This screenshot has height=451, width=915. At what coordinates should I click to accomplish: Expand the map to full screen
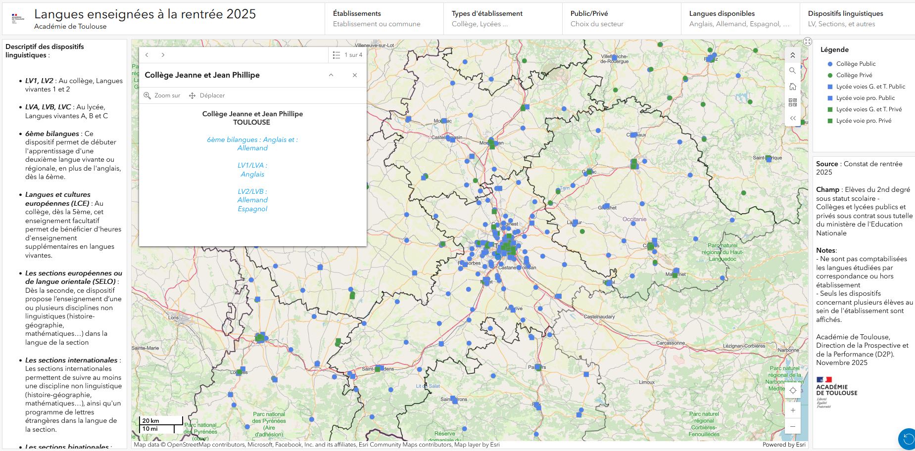[808, 42]
